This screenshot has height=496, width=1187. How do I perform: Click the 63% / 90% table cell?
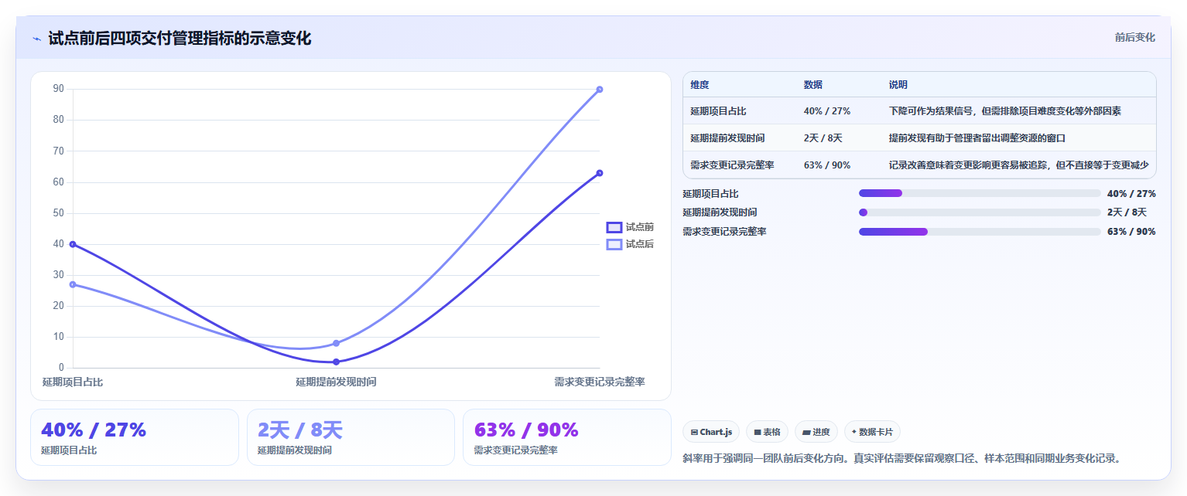click(x=827, y=165)
